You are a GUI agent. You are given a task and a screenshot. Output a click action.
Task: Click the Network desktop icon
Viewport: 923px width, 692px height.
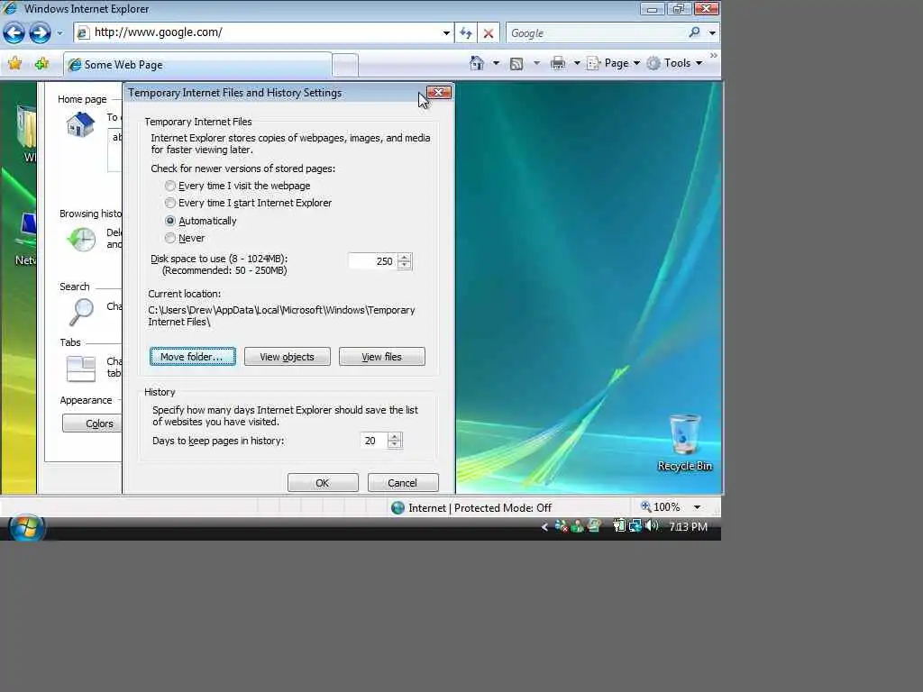tap(25, 238)
